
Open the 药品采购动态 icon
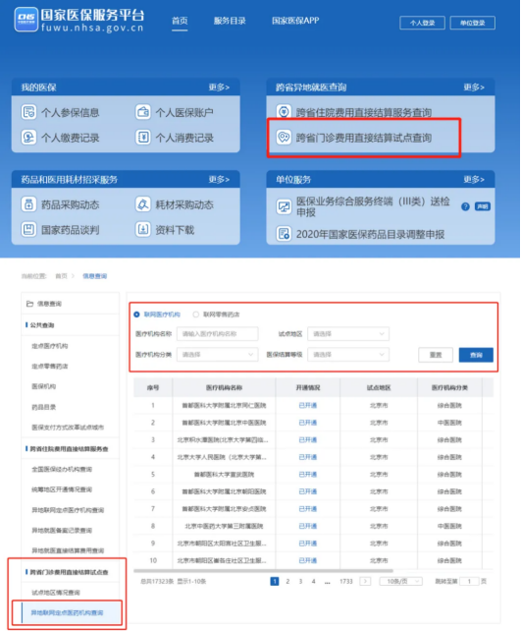pyautogui.click(x=28, y=204)
